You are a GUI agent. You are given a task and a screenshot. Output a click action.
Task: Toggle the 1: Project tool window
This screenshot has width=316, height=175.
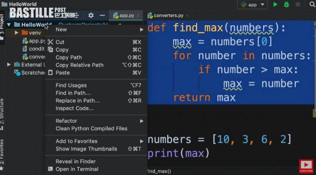[x=2, y=27]
